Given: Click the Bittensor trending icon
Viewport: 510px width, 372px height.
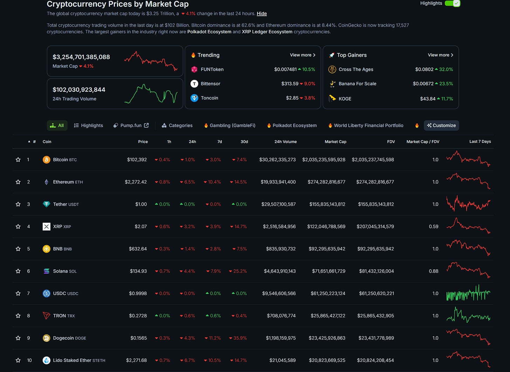Looking at the screenshot, I should pyautogui.click(x=194, y=84).
